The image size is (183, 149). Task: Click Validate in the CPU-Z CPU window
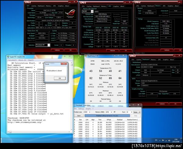click(x=57, y=50)
